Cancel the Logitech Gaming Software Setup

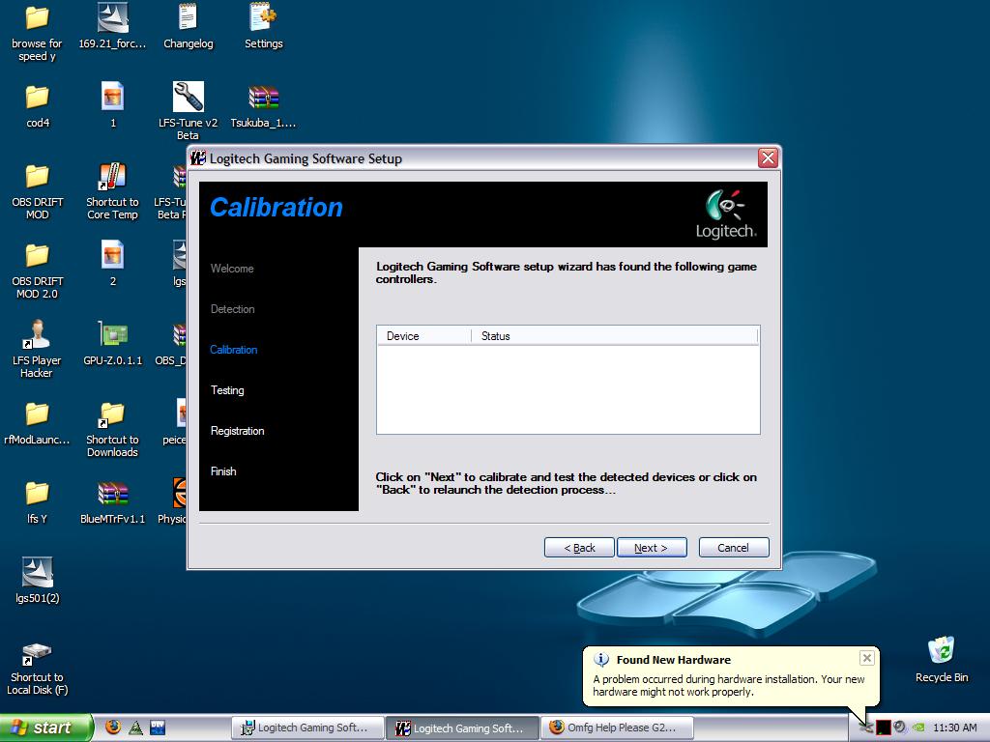734,548
